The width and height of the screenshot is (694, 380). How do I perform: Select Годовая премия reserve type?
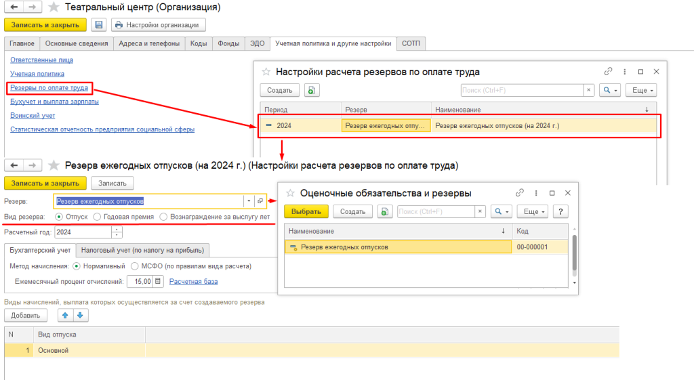(97, 217)
